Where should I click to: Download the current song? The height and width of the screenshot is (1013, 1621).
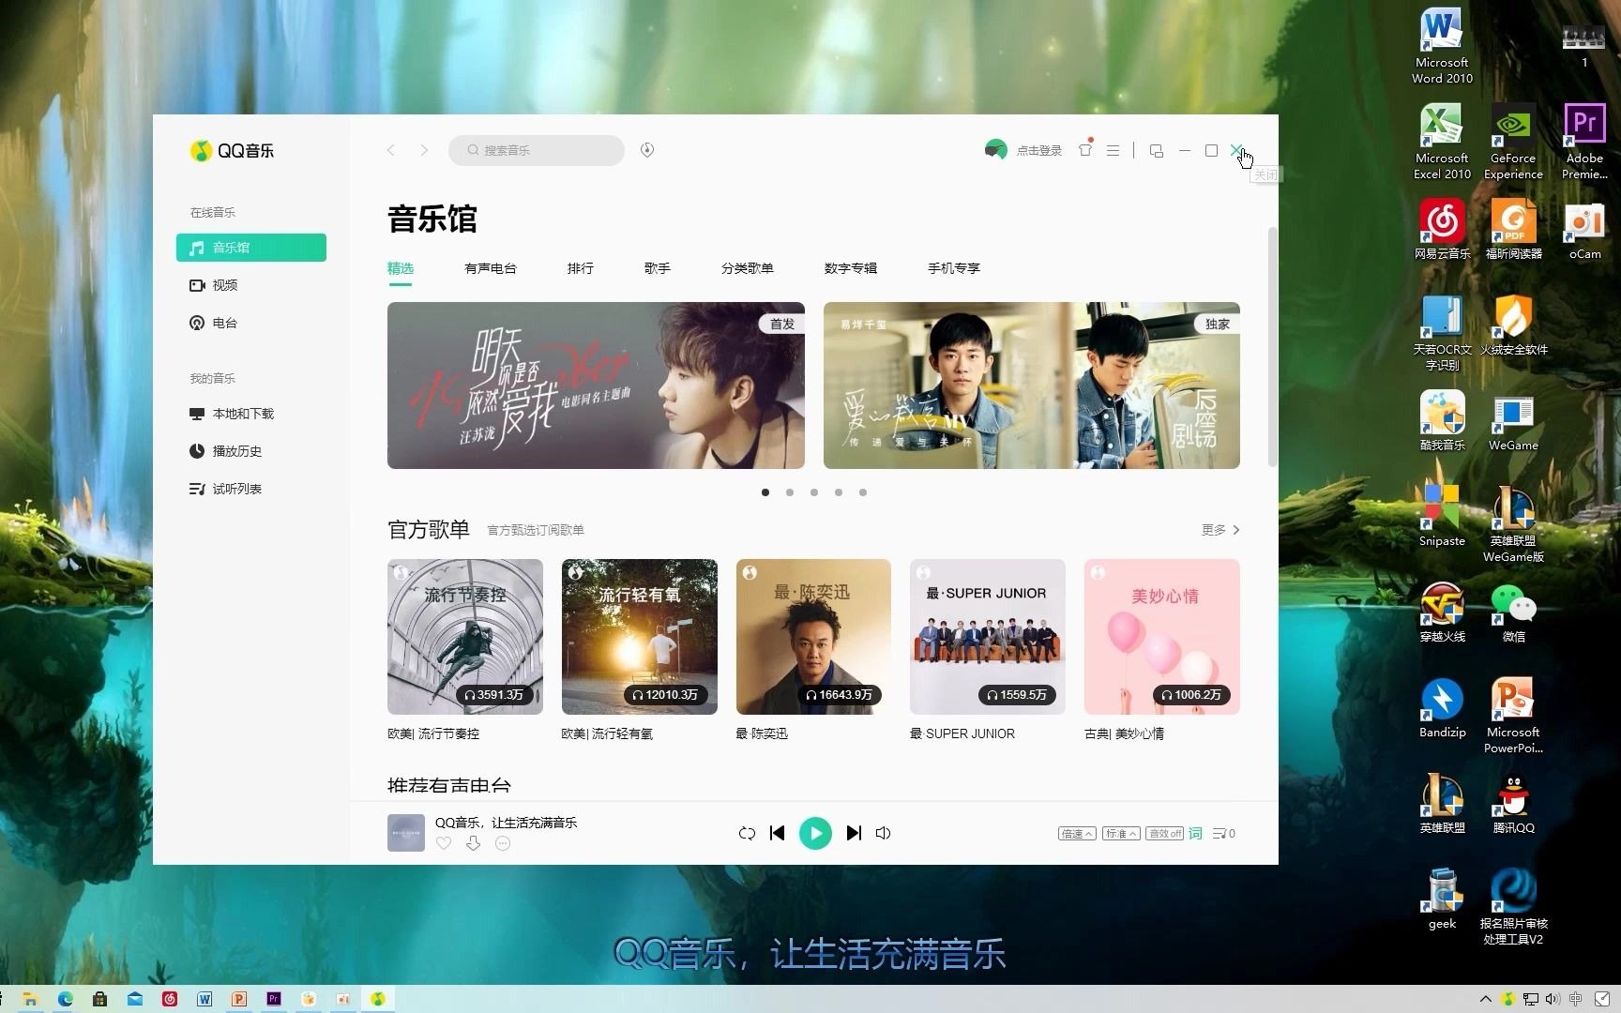[x=473, y=843]
